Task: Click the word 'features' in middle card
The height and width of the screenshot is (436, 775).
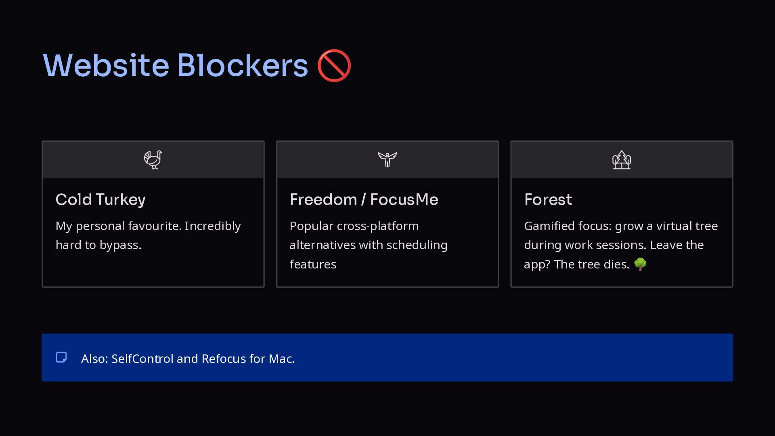Action: 313,264
